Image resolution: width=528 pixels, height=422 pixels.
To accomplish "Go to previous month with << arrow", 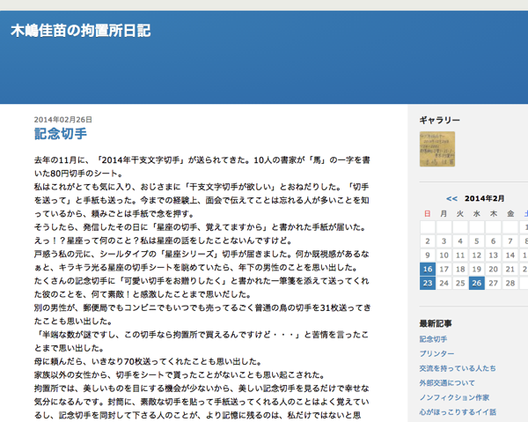I will 451,198.
